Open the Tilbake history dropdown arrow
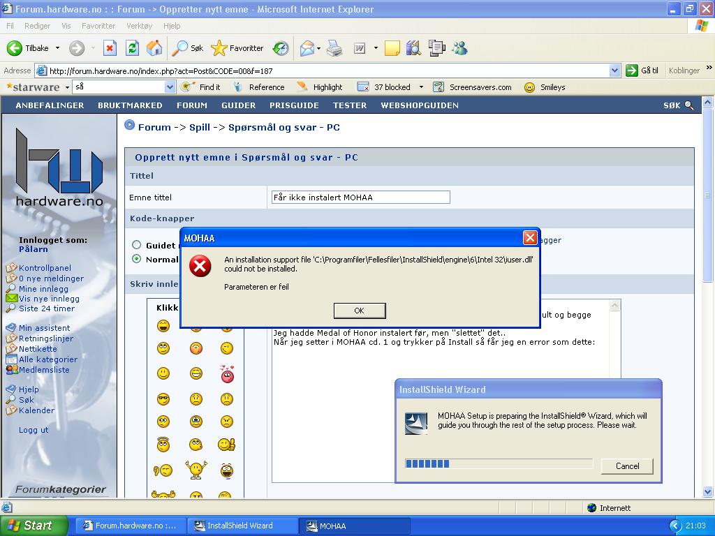This screenshot has height=536, width=715. point(57,48)
